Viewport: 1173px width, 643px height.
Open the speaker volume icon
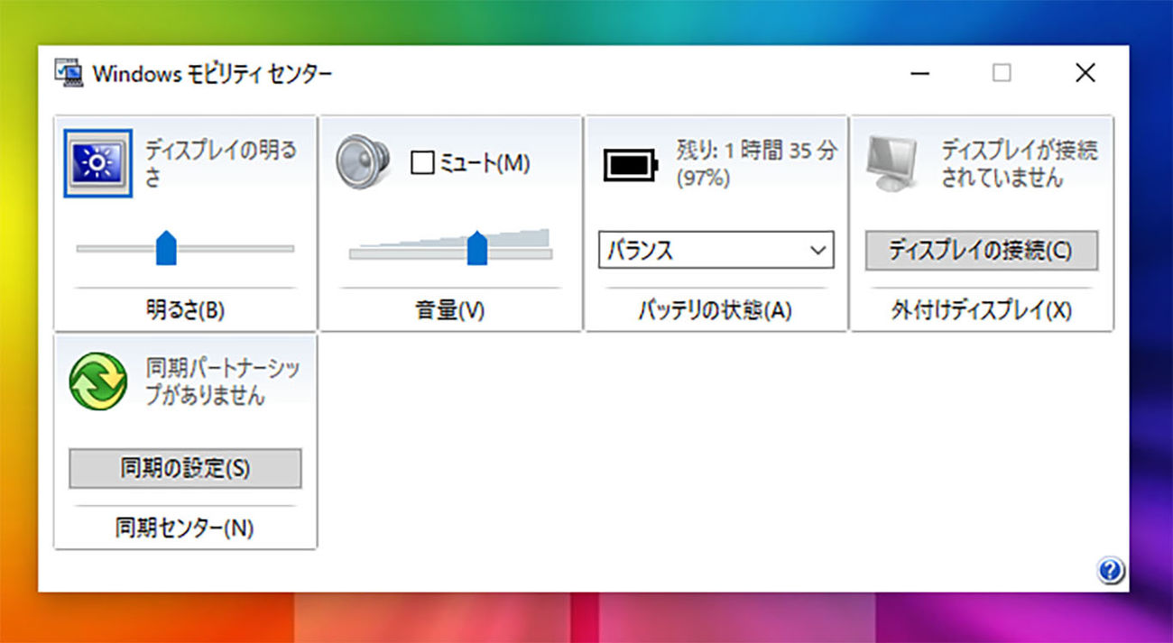click(x=362, y=164)
